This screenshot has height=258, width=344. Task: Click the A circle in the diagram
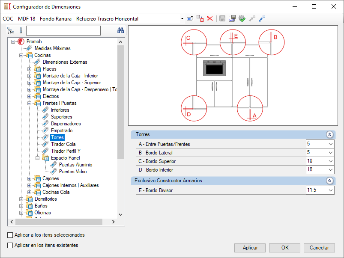(x=250, y=108)
